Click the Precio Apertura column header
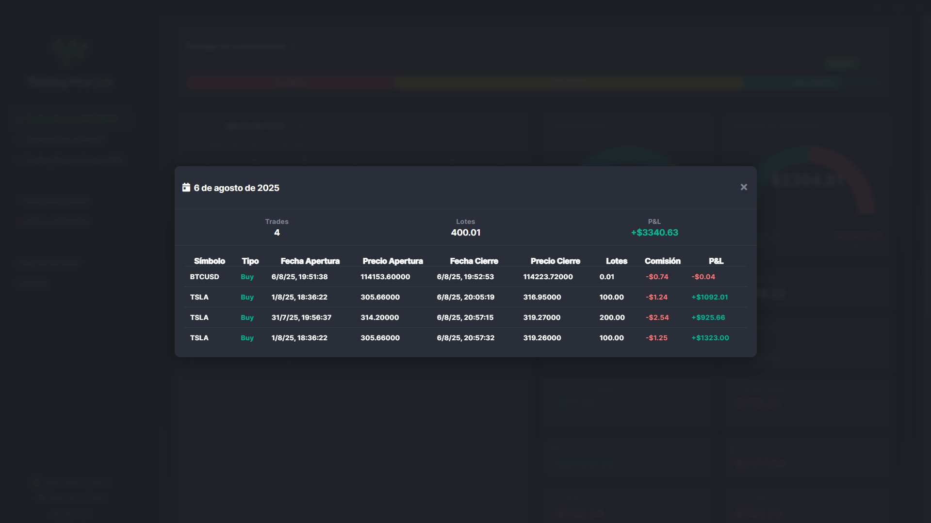 [392, 261]
